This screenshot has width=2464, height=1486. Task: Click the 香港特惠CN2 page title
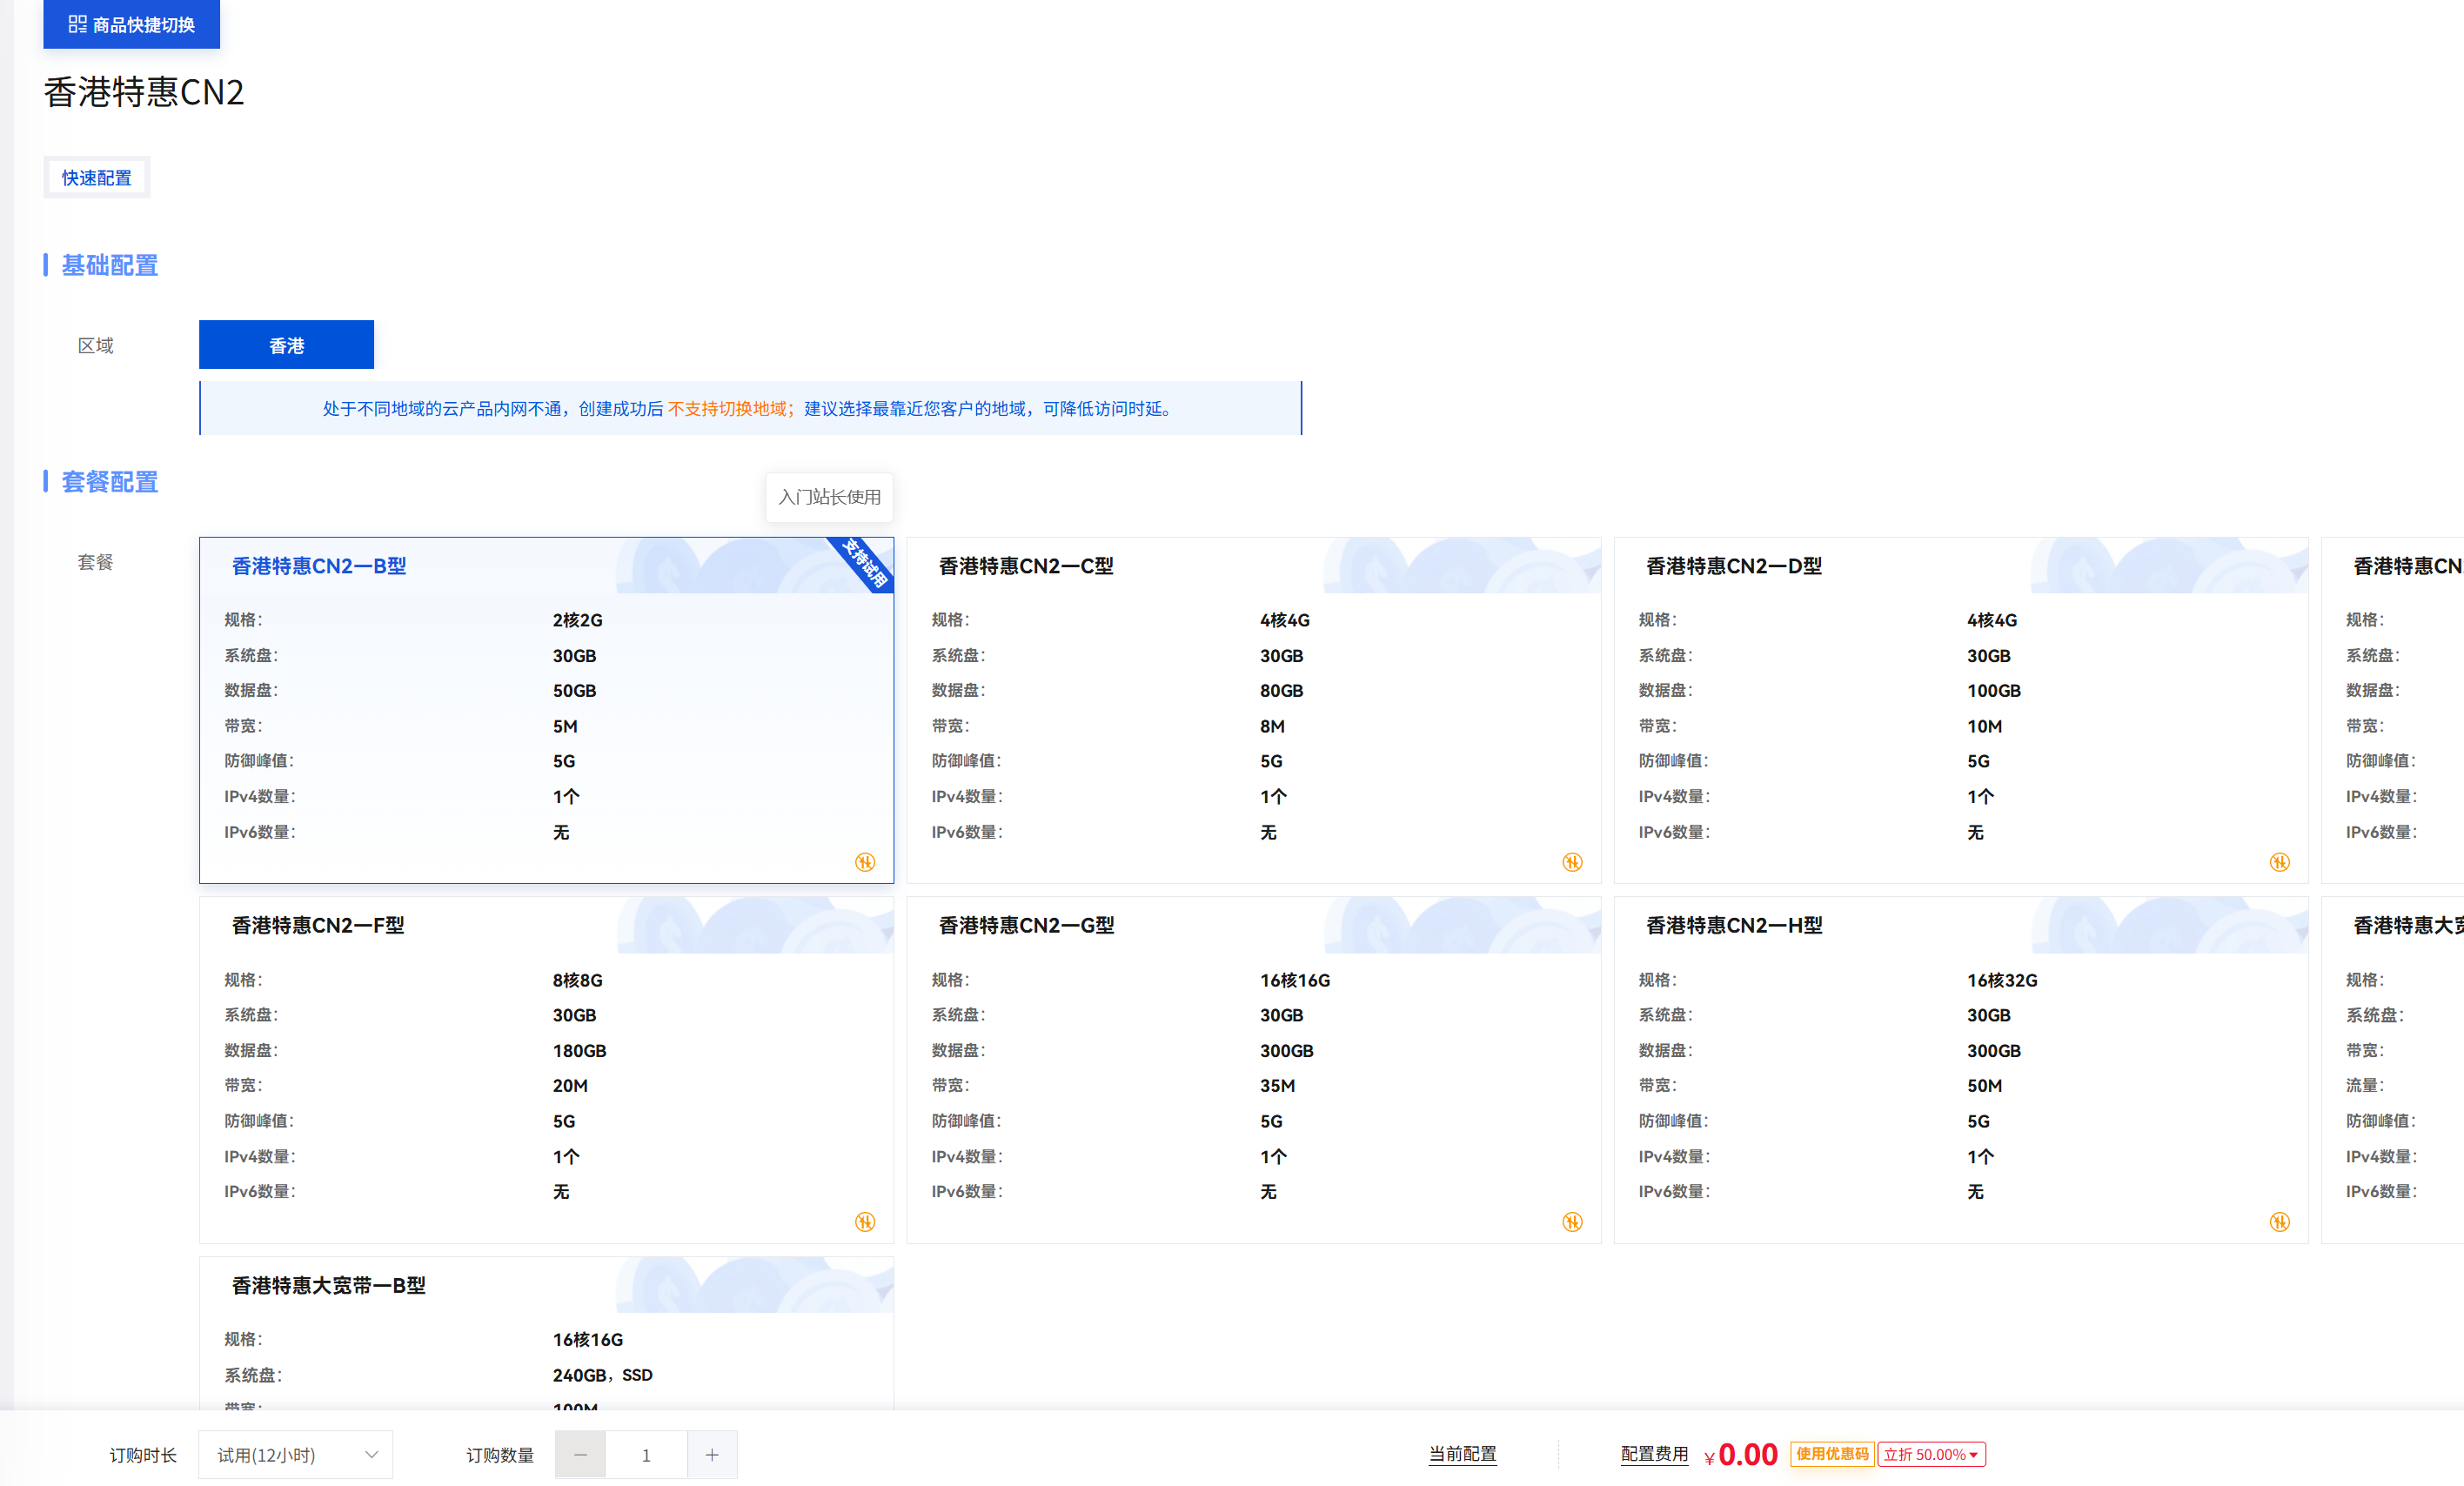pyautogui.click(x=144, y=92)
